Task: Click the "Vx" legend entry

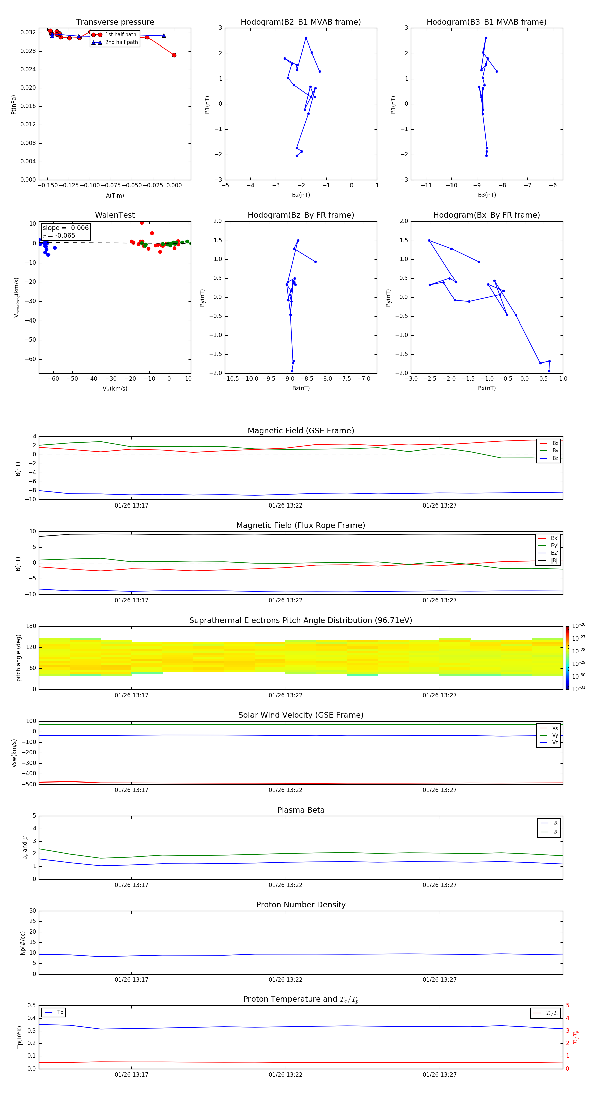Action: click(x=549, y=728)
